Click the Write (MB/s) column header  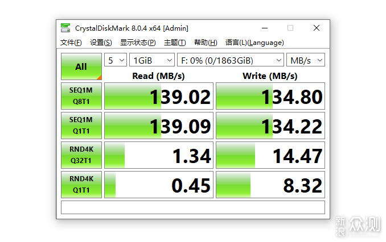pyautogui.click(x=270, y=76)
